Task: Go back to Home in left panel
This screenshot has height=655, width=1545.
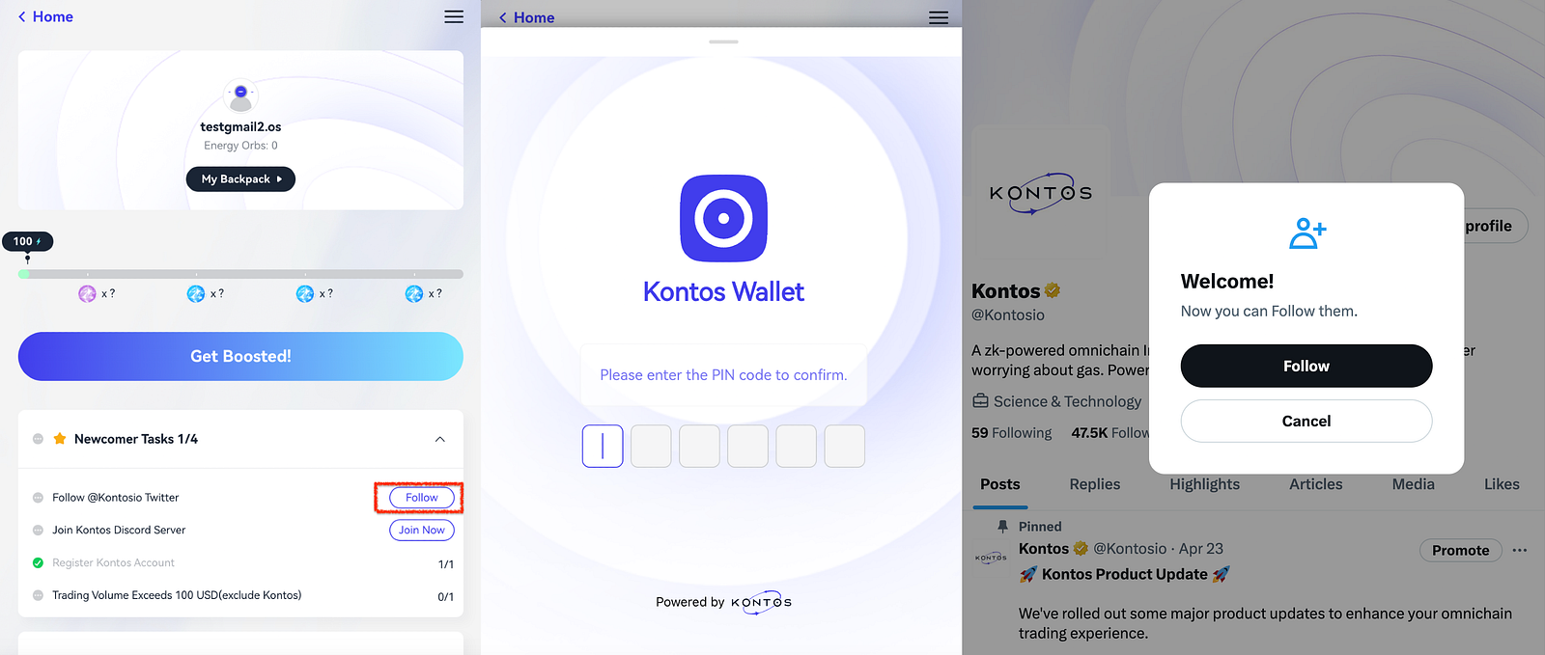Action: tap(45, 16)
